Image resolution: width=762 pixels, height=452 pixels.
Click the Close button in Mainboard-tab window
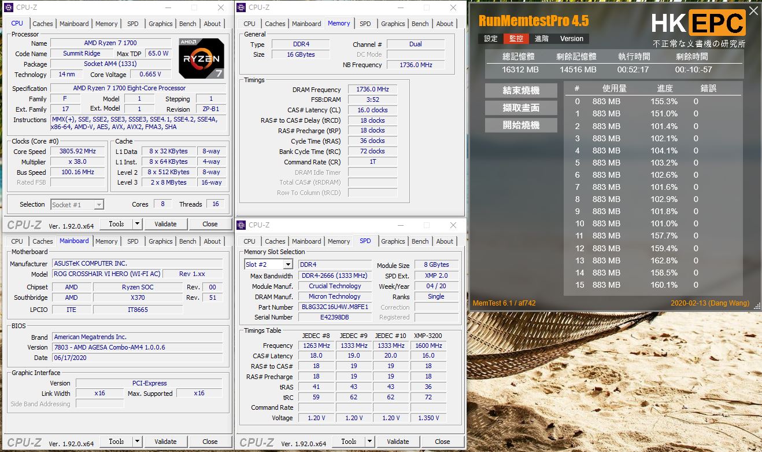click(x=210, y=442)
